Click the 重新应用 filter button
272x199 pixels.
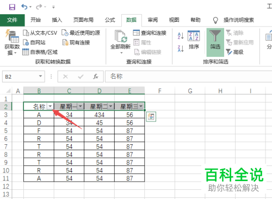pos(240,43)
